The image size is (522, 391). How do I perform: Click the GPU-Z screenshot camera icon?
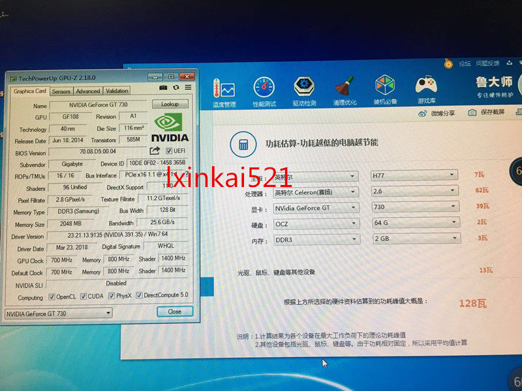163,87
